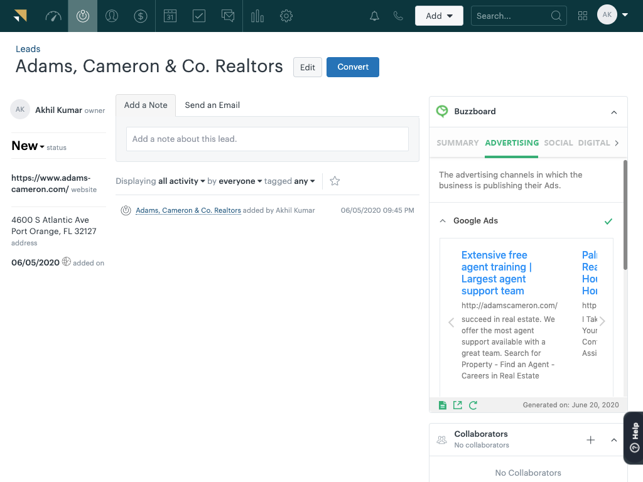Open notifications bell icon

pos(374,16)
